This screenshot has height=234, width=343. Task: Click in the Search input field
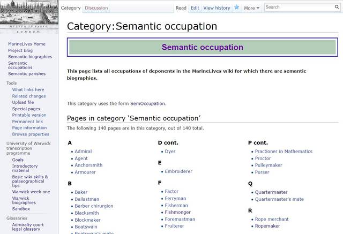(x=297, y=7)
